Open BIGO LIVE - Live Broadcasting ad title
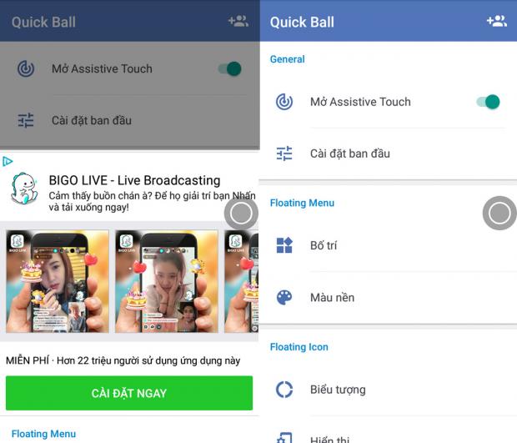The height and width of the screenshot is (443, 517). coord(134,180)
